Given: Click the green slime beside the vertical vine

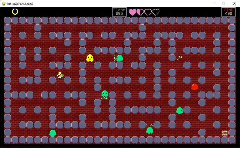Looking at the screenshot, I should [x=120, y=58].
